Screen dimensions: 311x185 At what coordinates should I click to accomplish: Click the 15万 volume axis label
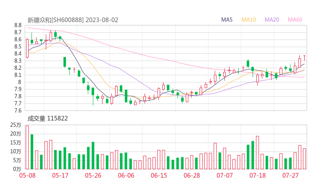point(16,143)
